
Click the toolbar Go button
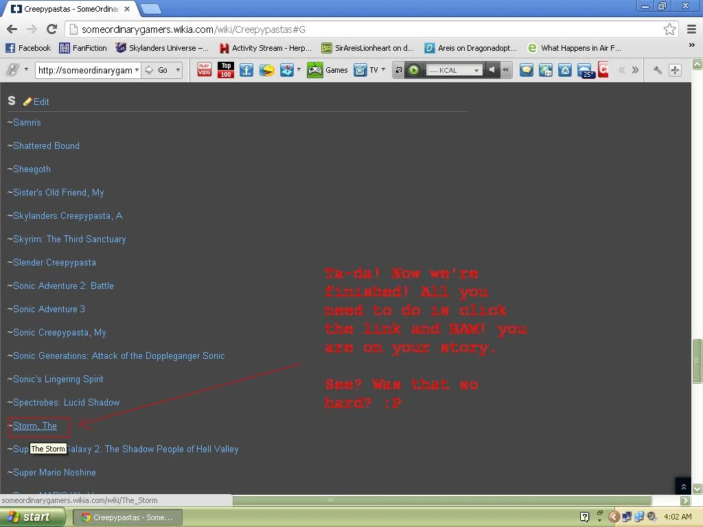157,70
